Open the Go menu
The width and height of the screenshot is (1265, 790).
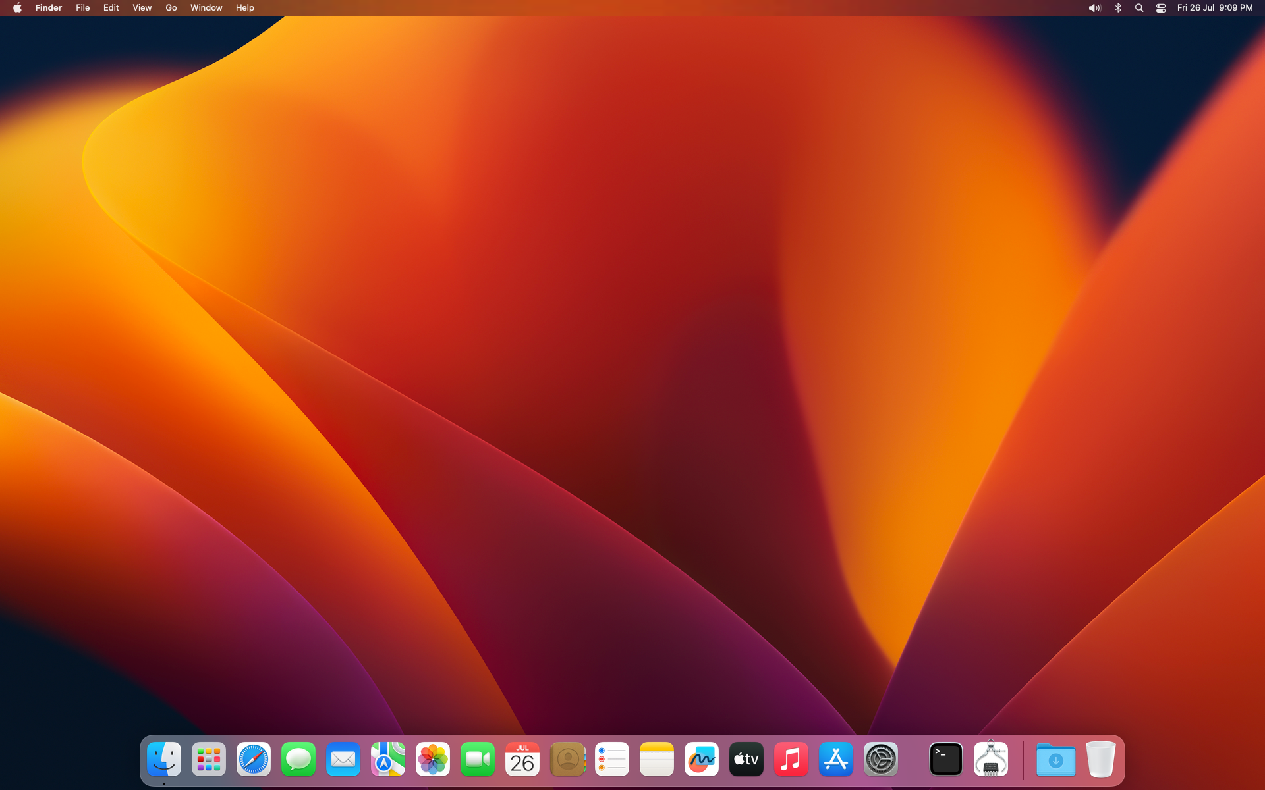[171, 8]
